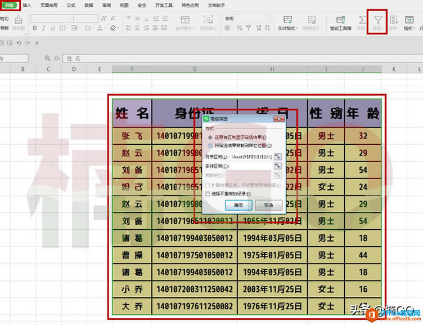This screenshot has height=325, width=423.
Task: Click the font color 'A' swatch
Action: coord(100,28)
